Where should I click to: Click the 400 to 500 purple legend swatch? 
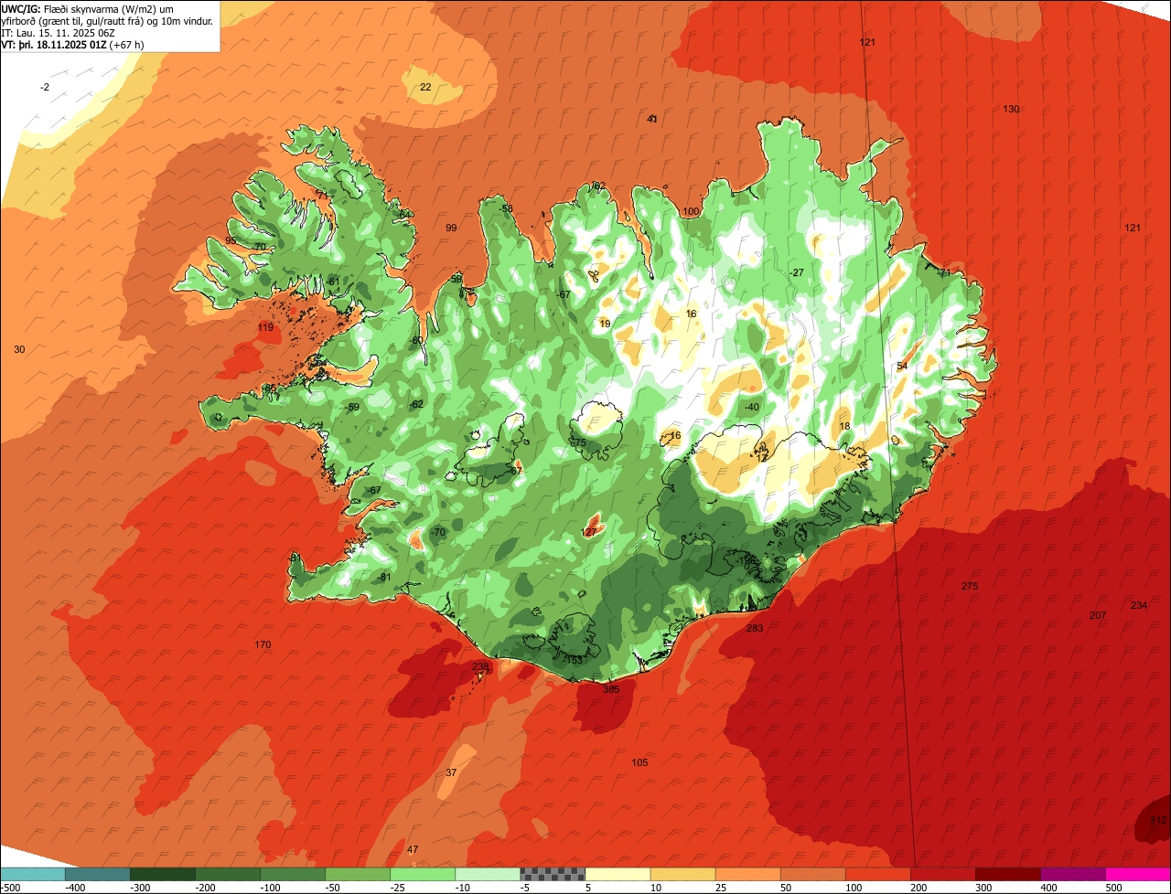(x=1072, y=874)
